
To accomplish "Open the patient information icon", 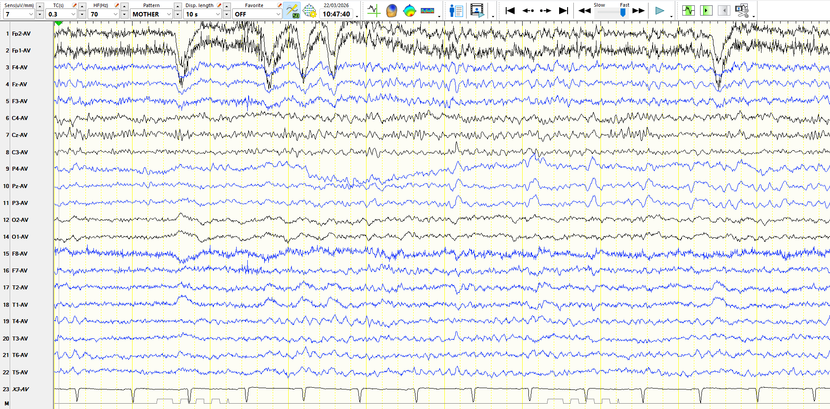I will click(456, 10).
